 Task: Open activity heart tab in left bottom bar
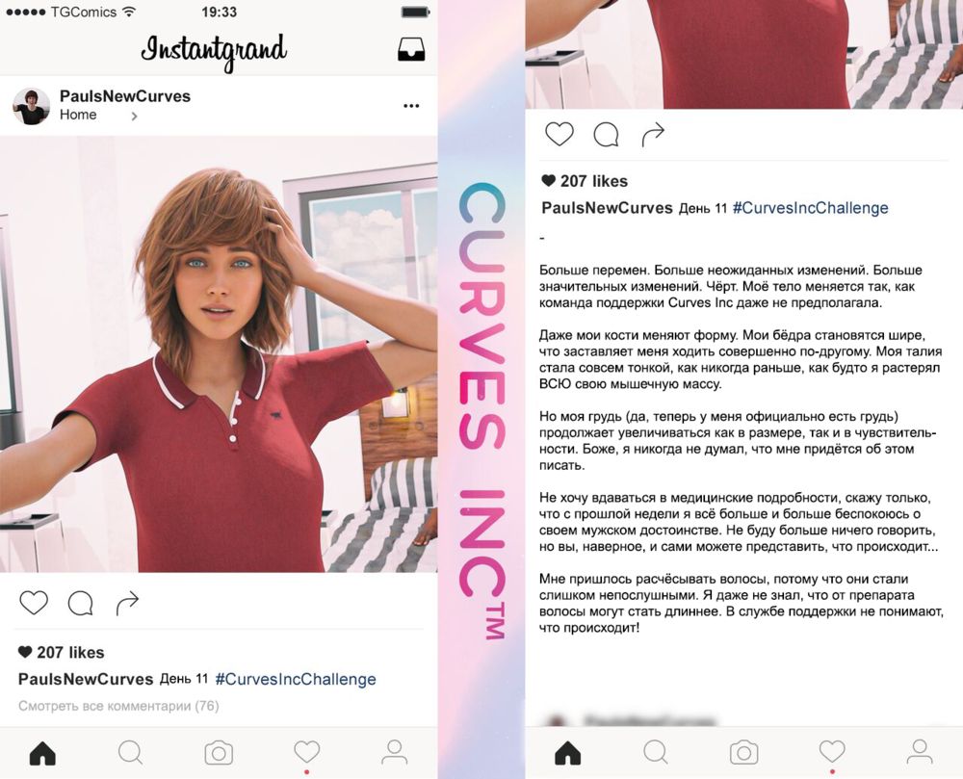pyautogui.click(x=306, y=752)
